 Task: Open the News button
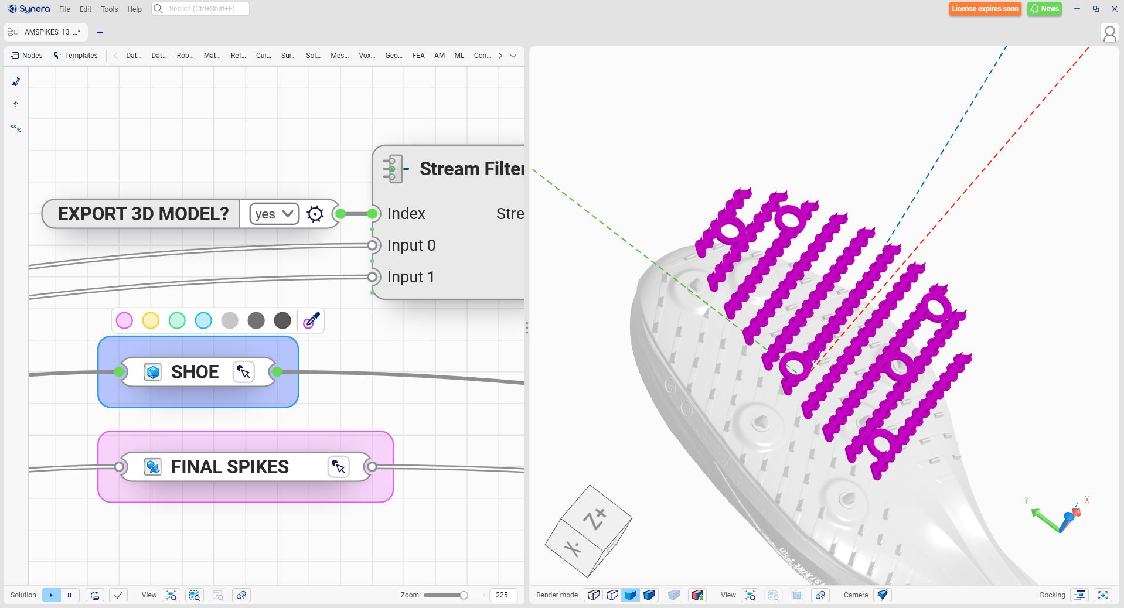[x=1044, y=9]
